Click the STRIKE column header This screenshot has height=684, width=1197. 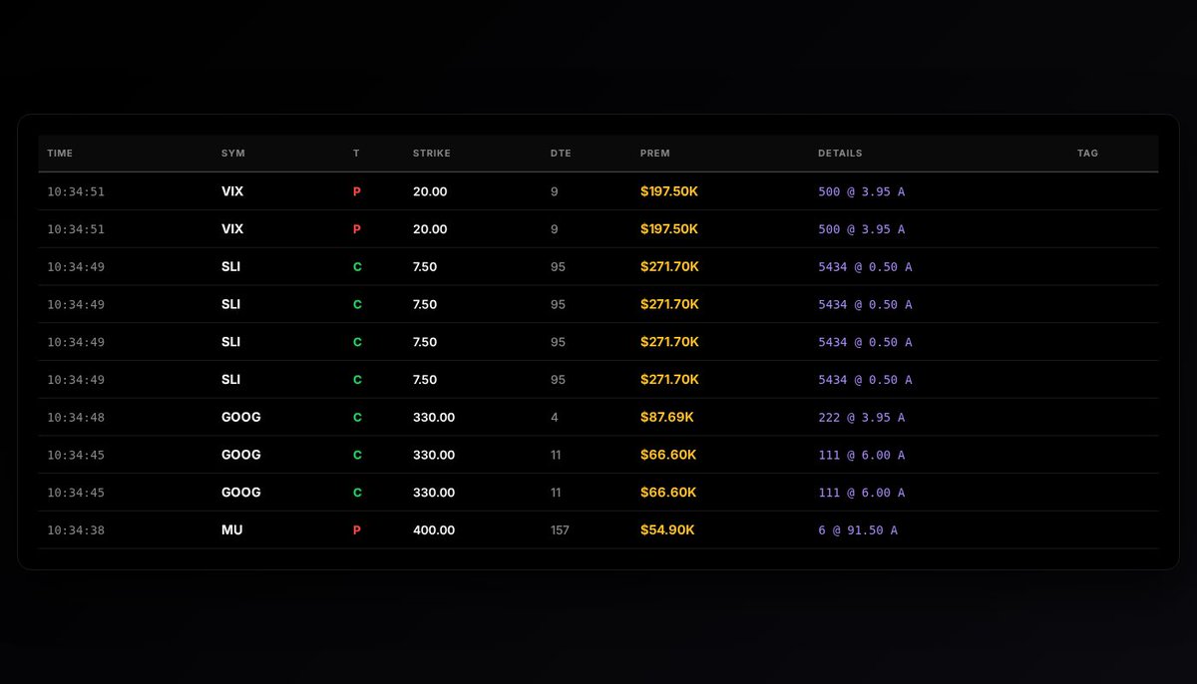click(x=433, y=153)
